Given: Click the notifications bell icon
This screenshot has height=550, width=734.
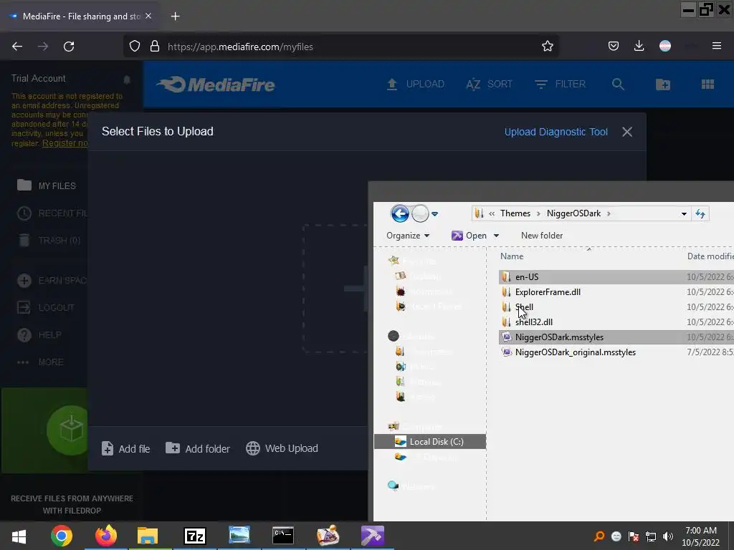Looking at the screenshot, I should (127, 79).
